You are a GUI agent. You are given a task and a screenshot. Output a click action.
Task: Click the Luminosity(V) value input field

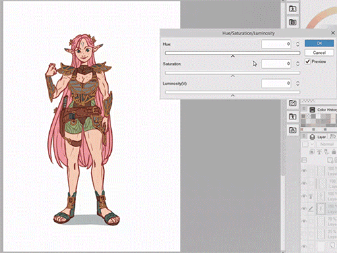[x=276, y=84]
